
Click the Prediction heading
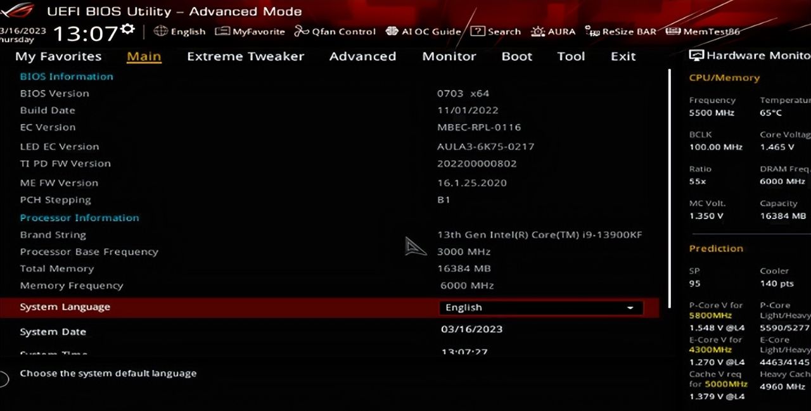click(716, 249)
